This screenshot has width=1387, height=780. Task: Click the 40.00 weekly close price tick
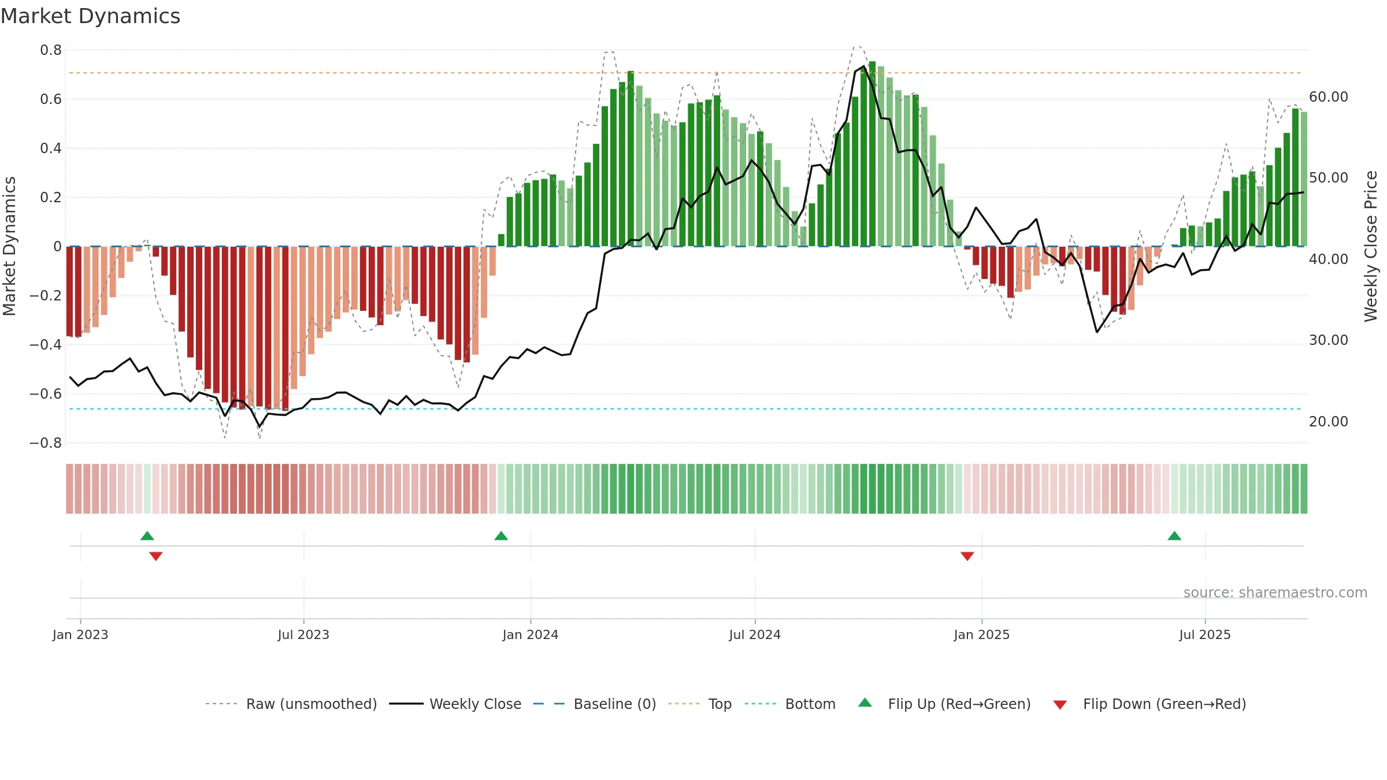[x=1329, y=259]
